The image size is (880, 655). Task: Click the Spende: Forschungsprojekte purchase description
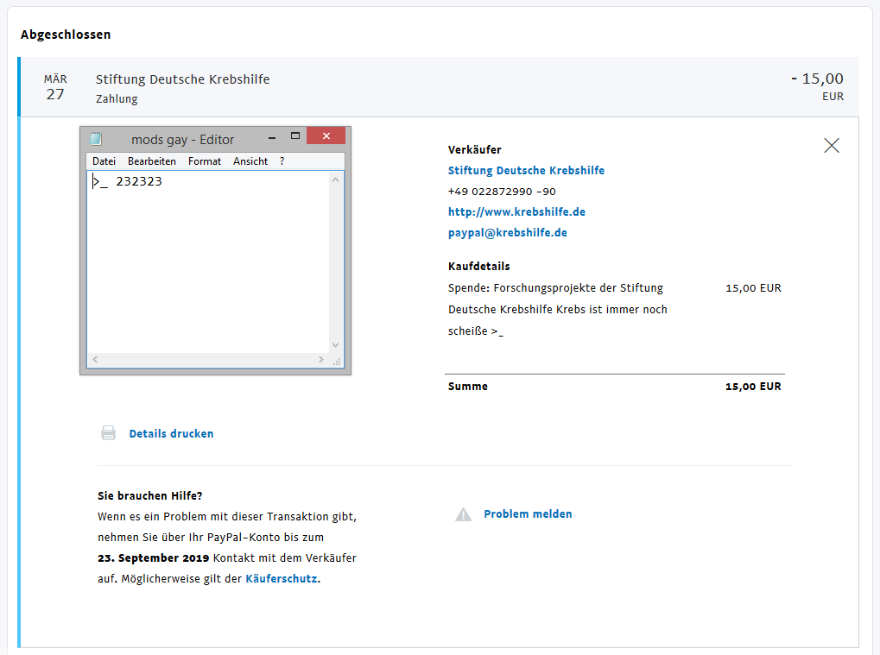point(558,310)
